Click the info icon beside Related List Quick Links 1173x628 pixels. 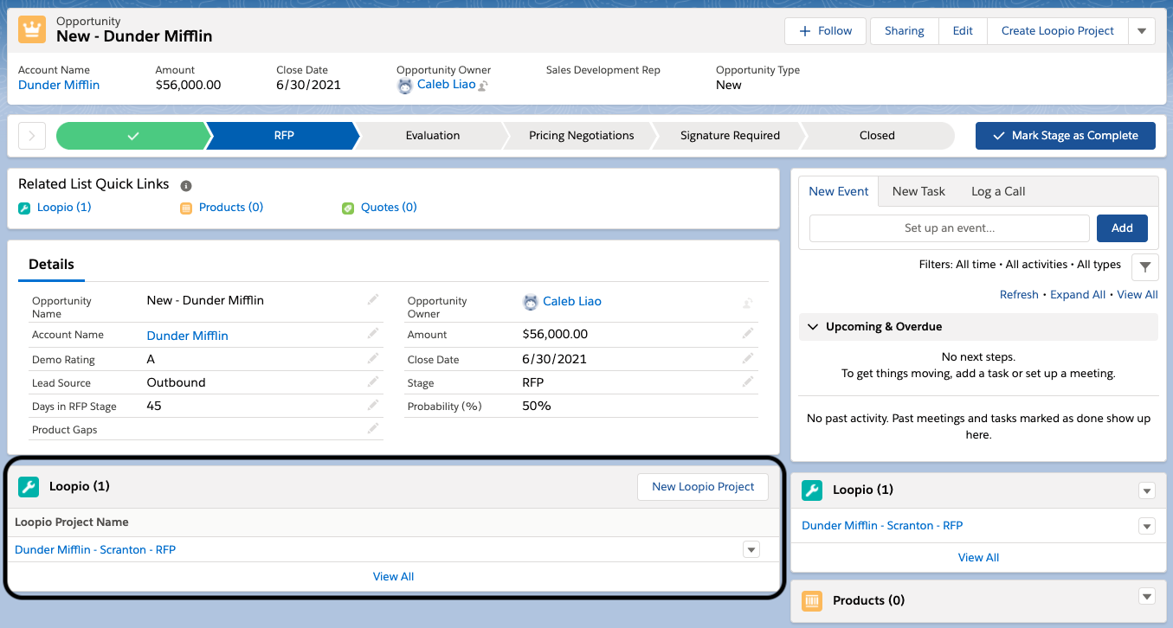pos(187,184)
